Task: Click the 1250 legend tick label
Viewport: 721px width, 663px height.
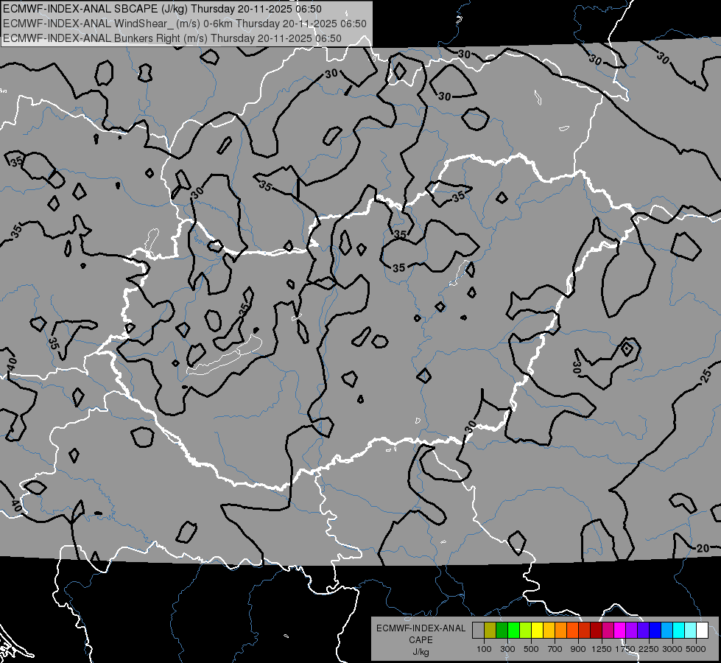Action: (602, 649)
